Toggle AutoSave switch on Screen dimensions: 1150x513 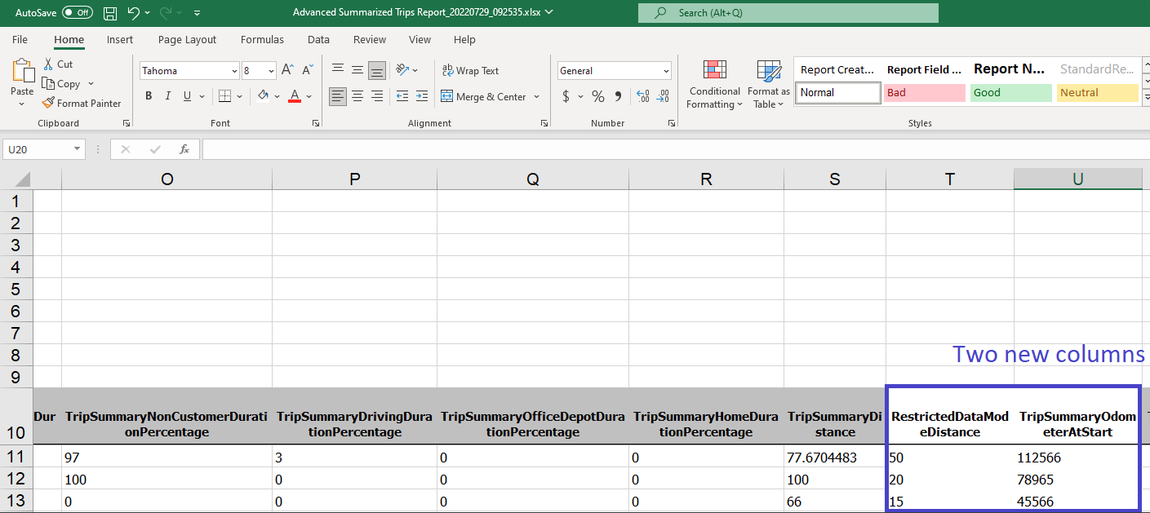[x=78, y=13]
